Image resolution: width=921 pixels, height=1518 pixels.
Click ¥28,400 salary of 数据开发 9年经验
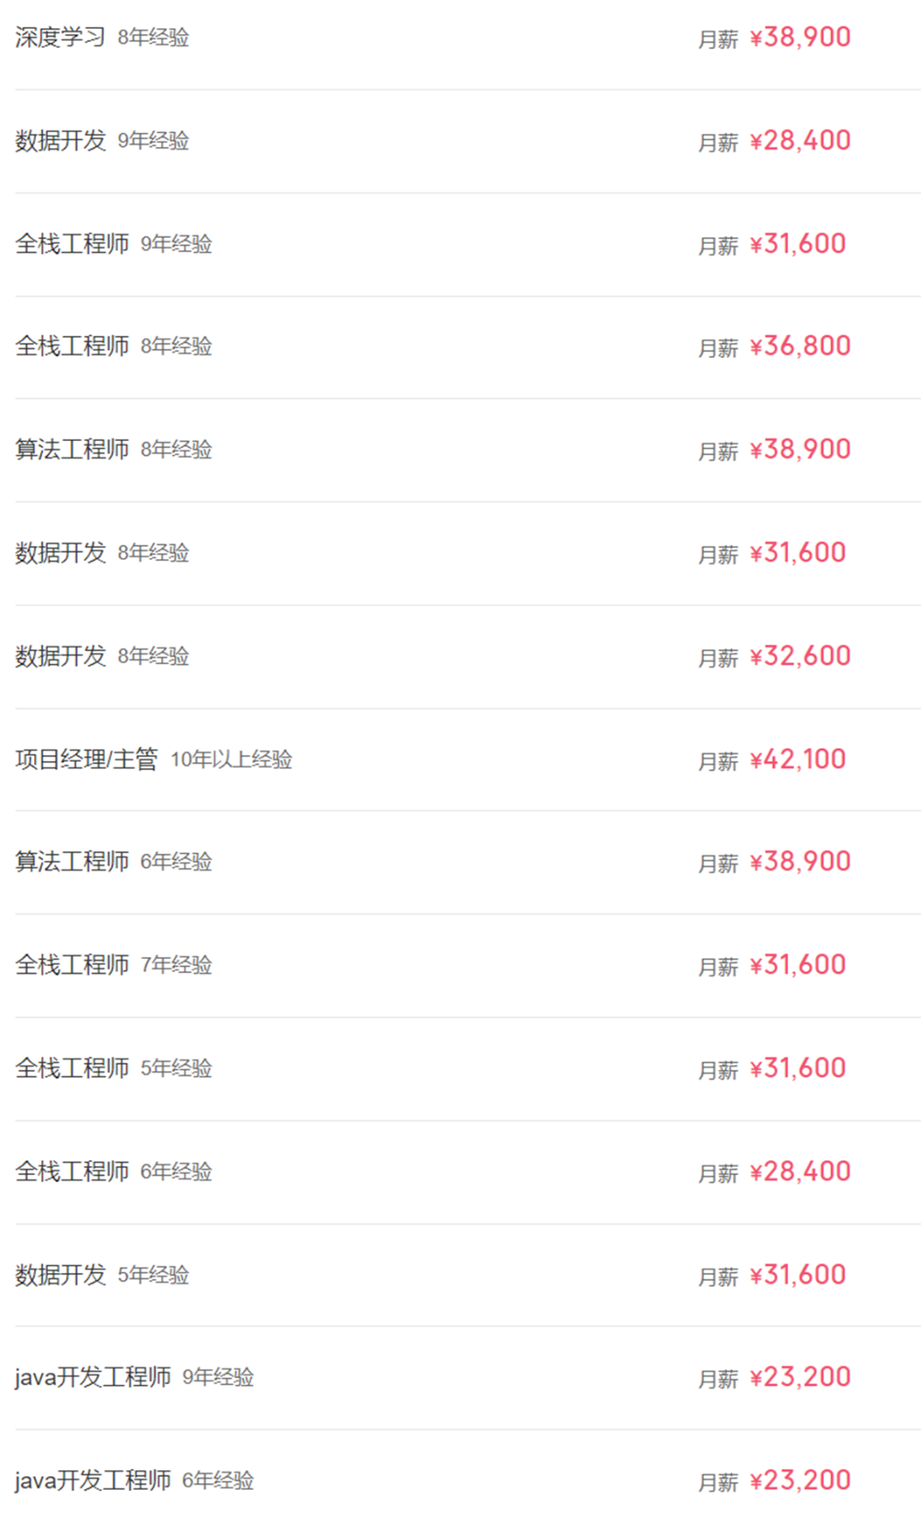pos(800,141)
